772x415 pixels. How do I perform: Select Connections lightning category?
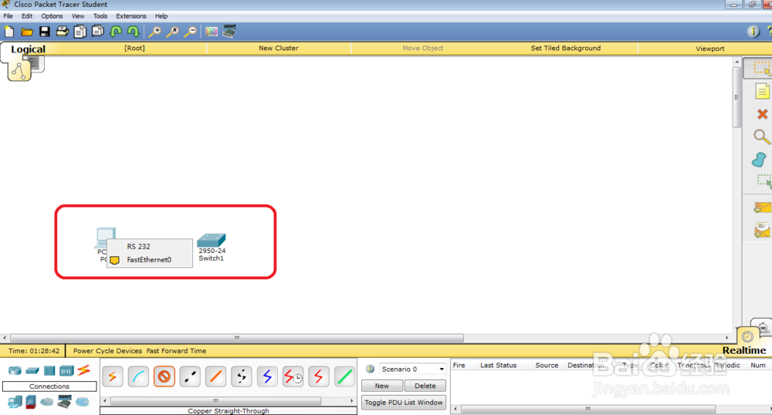84,369
